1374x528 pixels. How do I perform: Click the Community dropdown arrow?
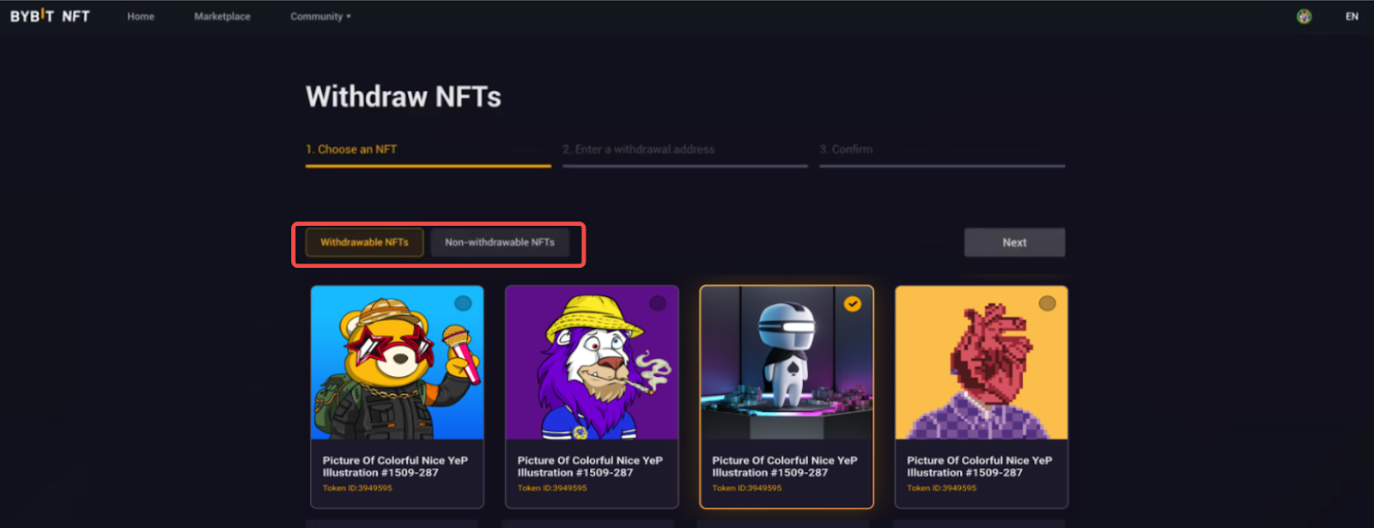[x=349, y=16]
